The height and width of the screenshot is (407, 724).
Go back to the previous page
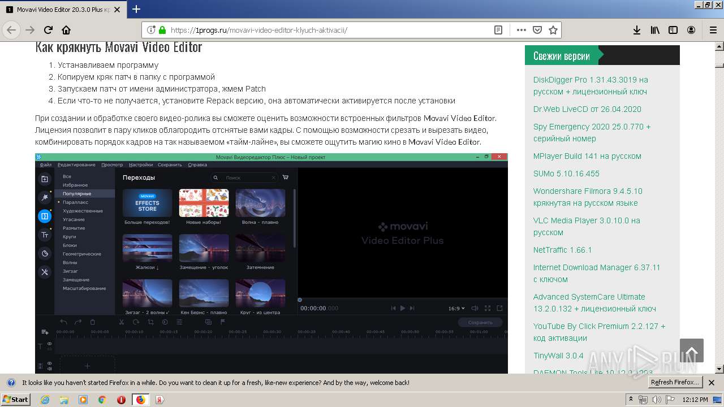point(11,30)
